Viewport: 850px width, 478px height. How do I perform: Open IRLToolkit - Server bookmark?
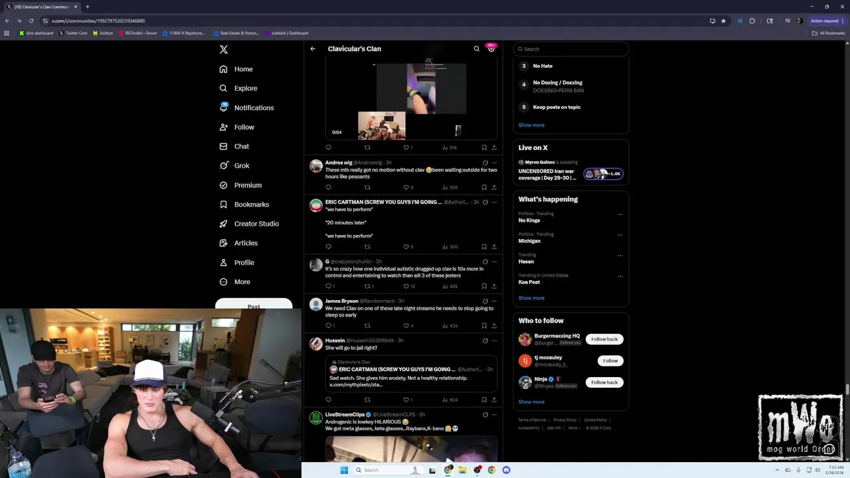click(x=137, y=33)
